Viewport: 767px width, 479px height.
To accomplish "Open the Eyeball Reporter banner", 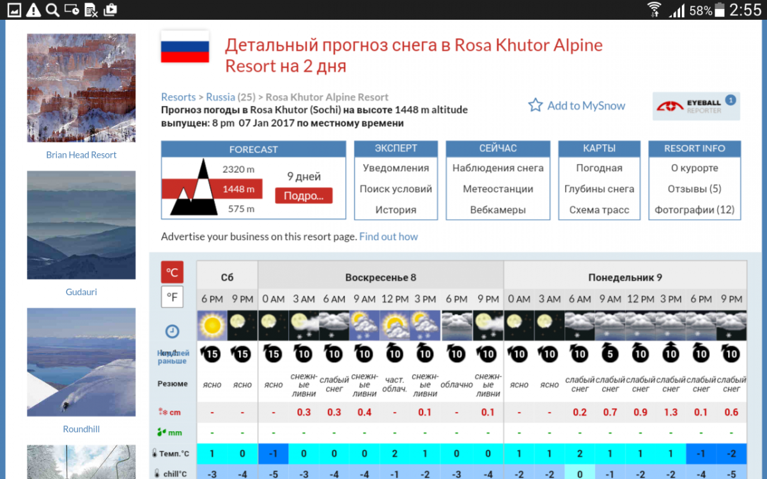I will pyautogui.click(x=696, y=106).
